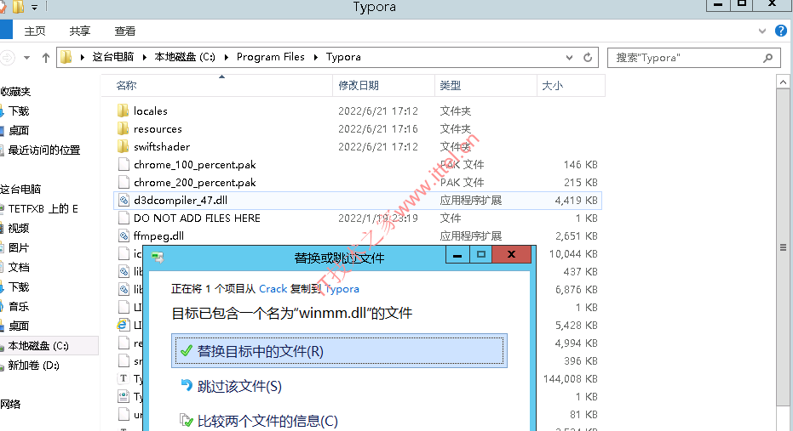Select the swiftshader folder icon
This screenshot has width=793, height=431.
point(123,146)
